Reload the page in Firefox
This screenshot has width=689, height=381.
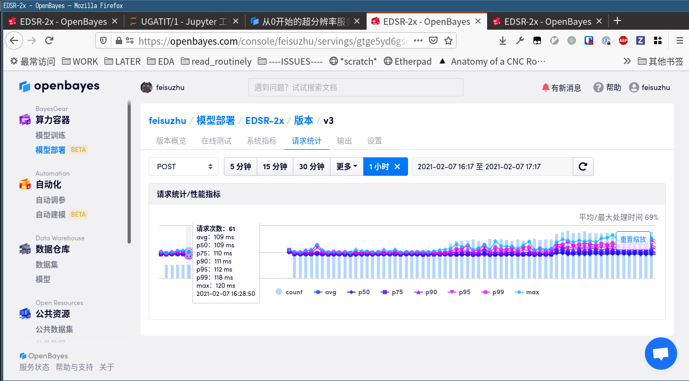[49, 40]
